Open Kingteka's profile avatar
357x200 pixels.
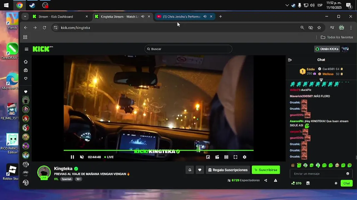tap(44, 172)
